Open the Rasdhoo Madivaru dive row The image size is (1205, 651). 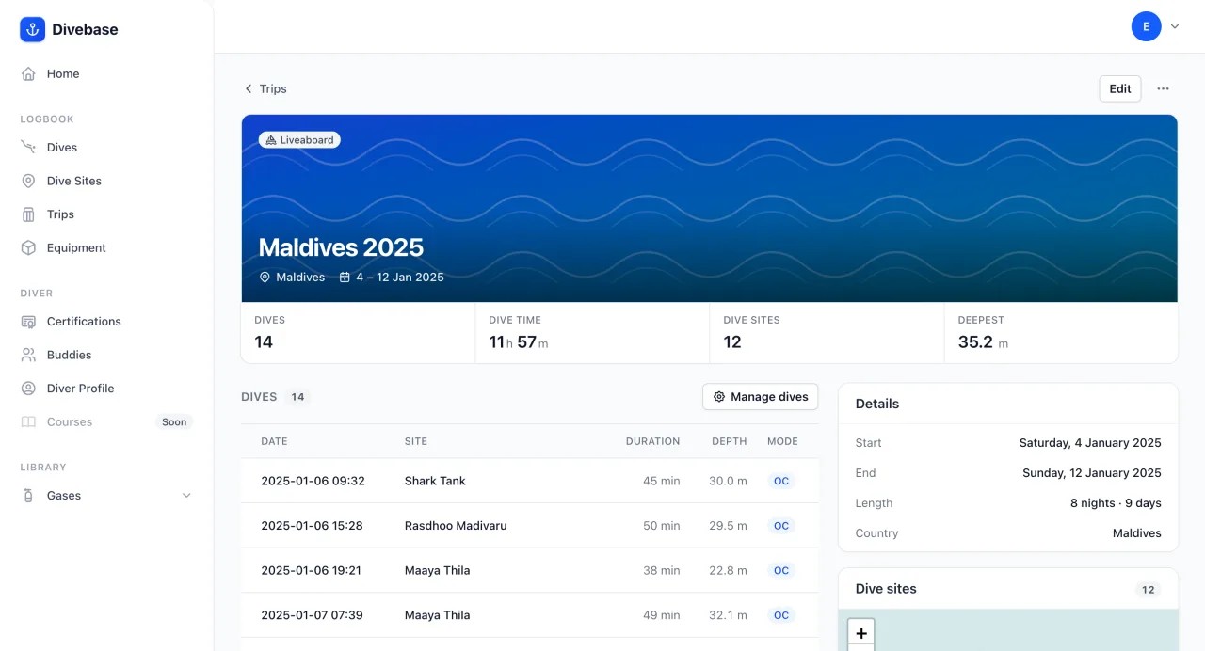(530, 526)
